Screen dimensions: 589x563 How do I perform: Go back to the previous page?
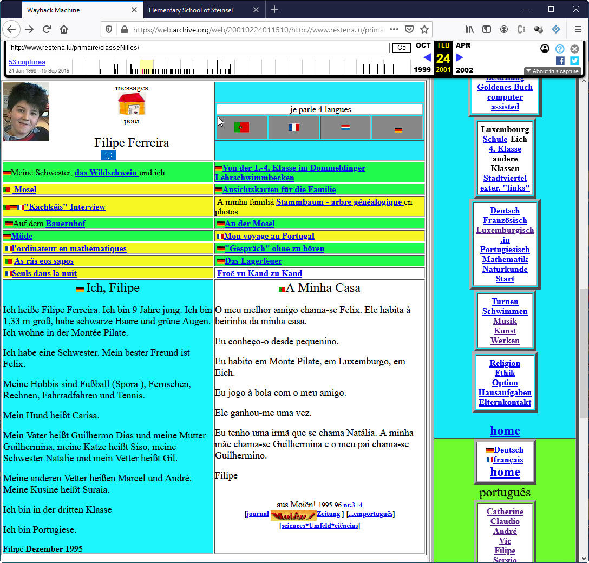click(12, 29)
